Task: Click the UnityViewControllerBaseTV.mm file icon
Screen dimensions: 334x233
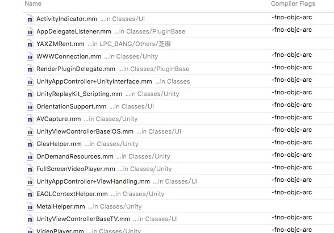Action: point(30,219)
